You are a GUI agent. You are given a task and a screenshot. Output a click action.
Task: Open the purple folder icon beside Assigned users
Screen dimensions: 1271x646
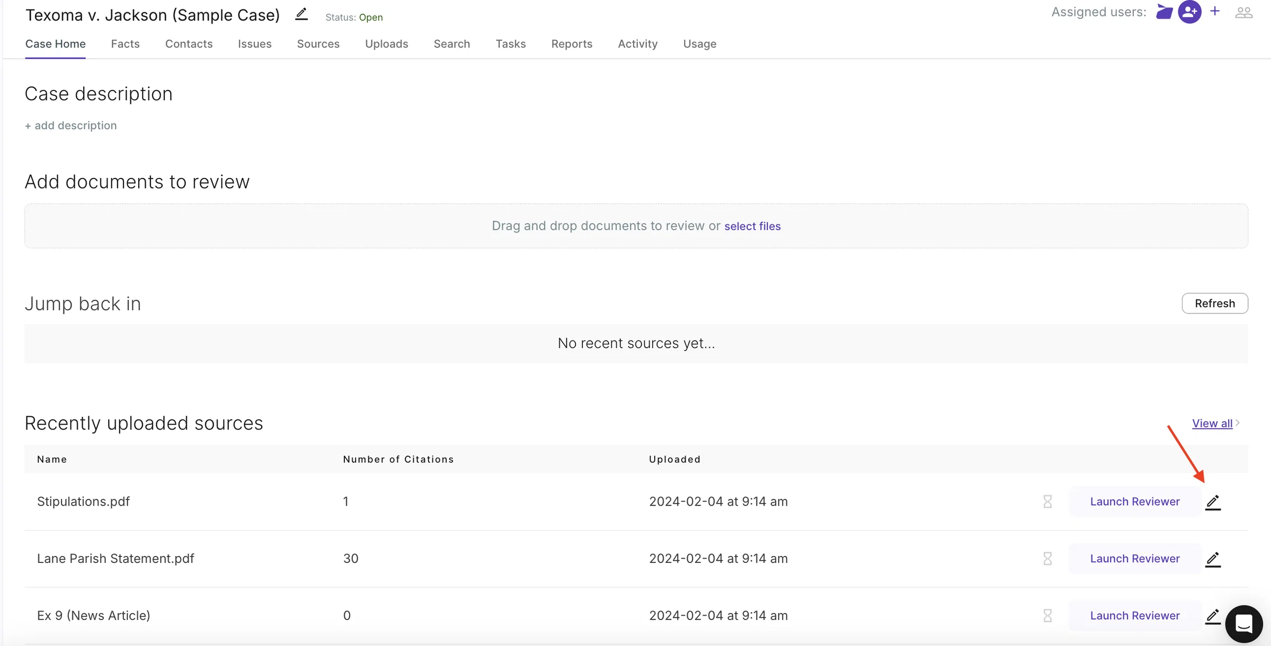pos(1164,12)
